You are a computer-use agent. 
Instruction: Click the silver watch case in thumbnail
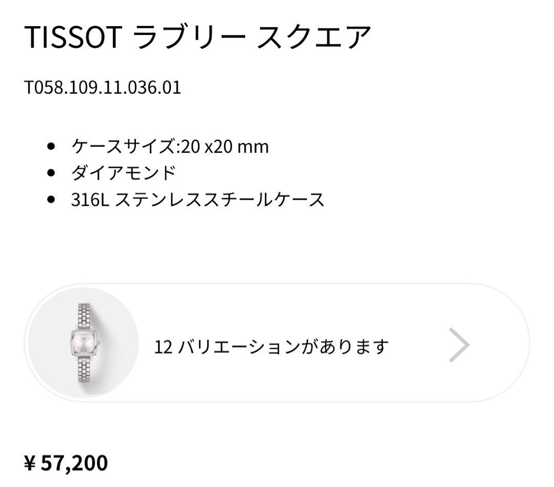click(x=83, y=342)
